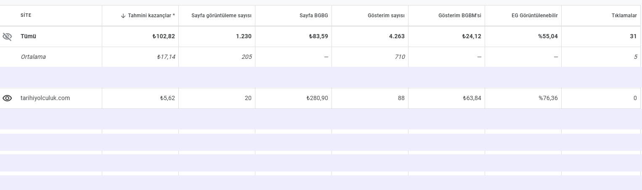
Task: Click the ₺280,90 Sayfa BGBG value
Action: click(x=317, y=98)
